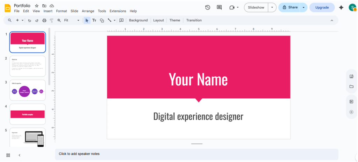Activate the paint format tool
Image resolution: width=358 pixels, height=162 pixels.
tap(52, 20)
